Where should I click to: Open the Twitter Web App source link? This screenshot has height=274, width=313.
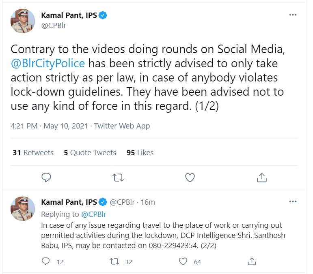tap(122, 126)
